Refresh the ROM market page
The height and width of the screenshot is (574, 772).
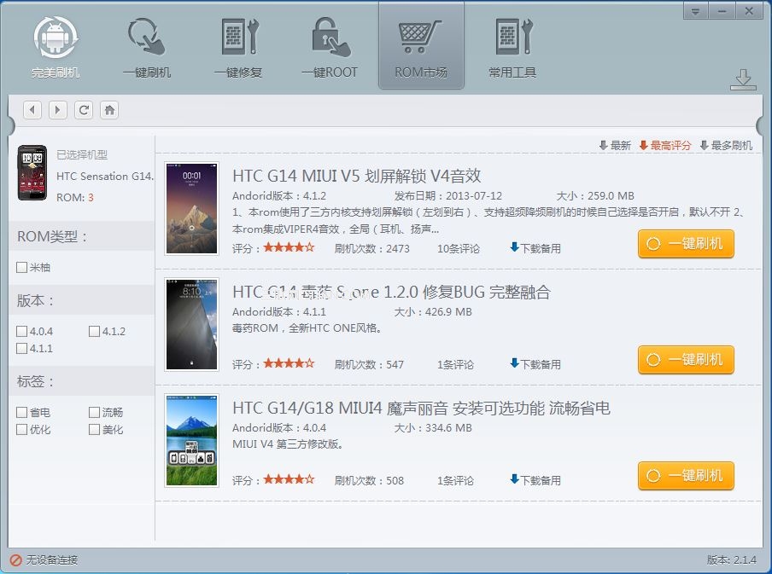coord(83,109)
